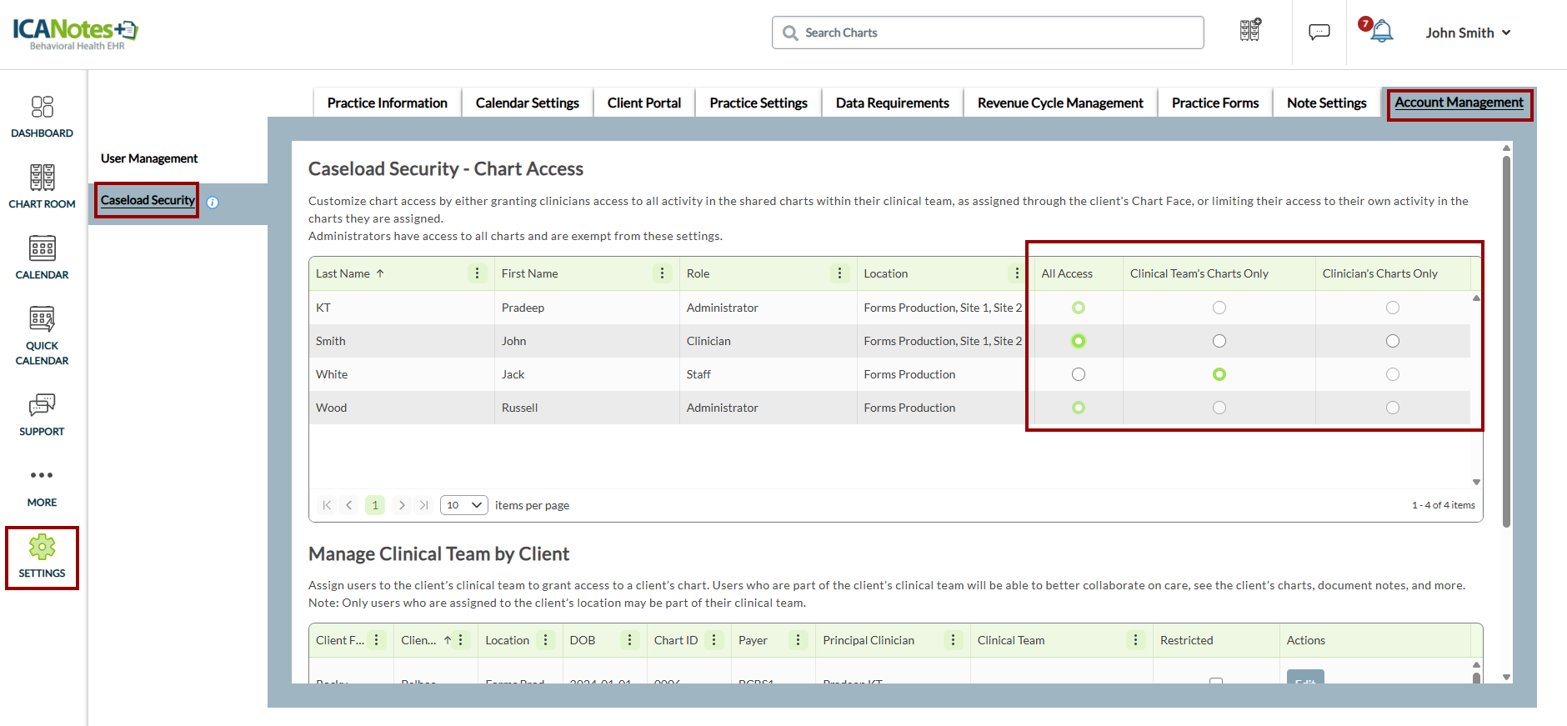Select All Access for John Smith
This screenshot has width=1567, height=726.
coord(1079,341)
